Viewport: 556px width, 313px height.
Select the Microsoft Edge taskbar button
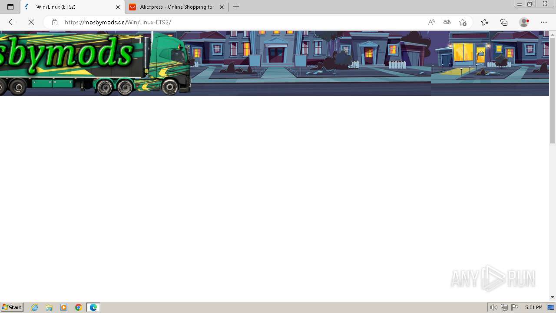(x=93, y=307)
